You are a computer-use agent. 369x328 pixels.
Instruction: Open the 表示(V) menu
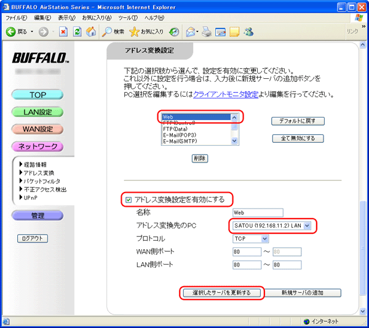click(x=67, y=18)
